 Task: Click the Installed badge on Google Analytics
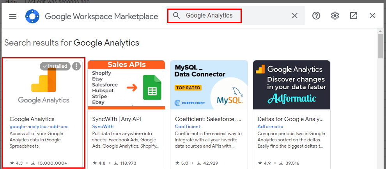coord(55,66)
